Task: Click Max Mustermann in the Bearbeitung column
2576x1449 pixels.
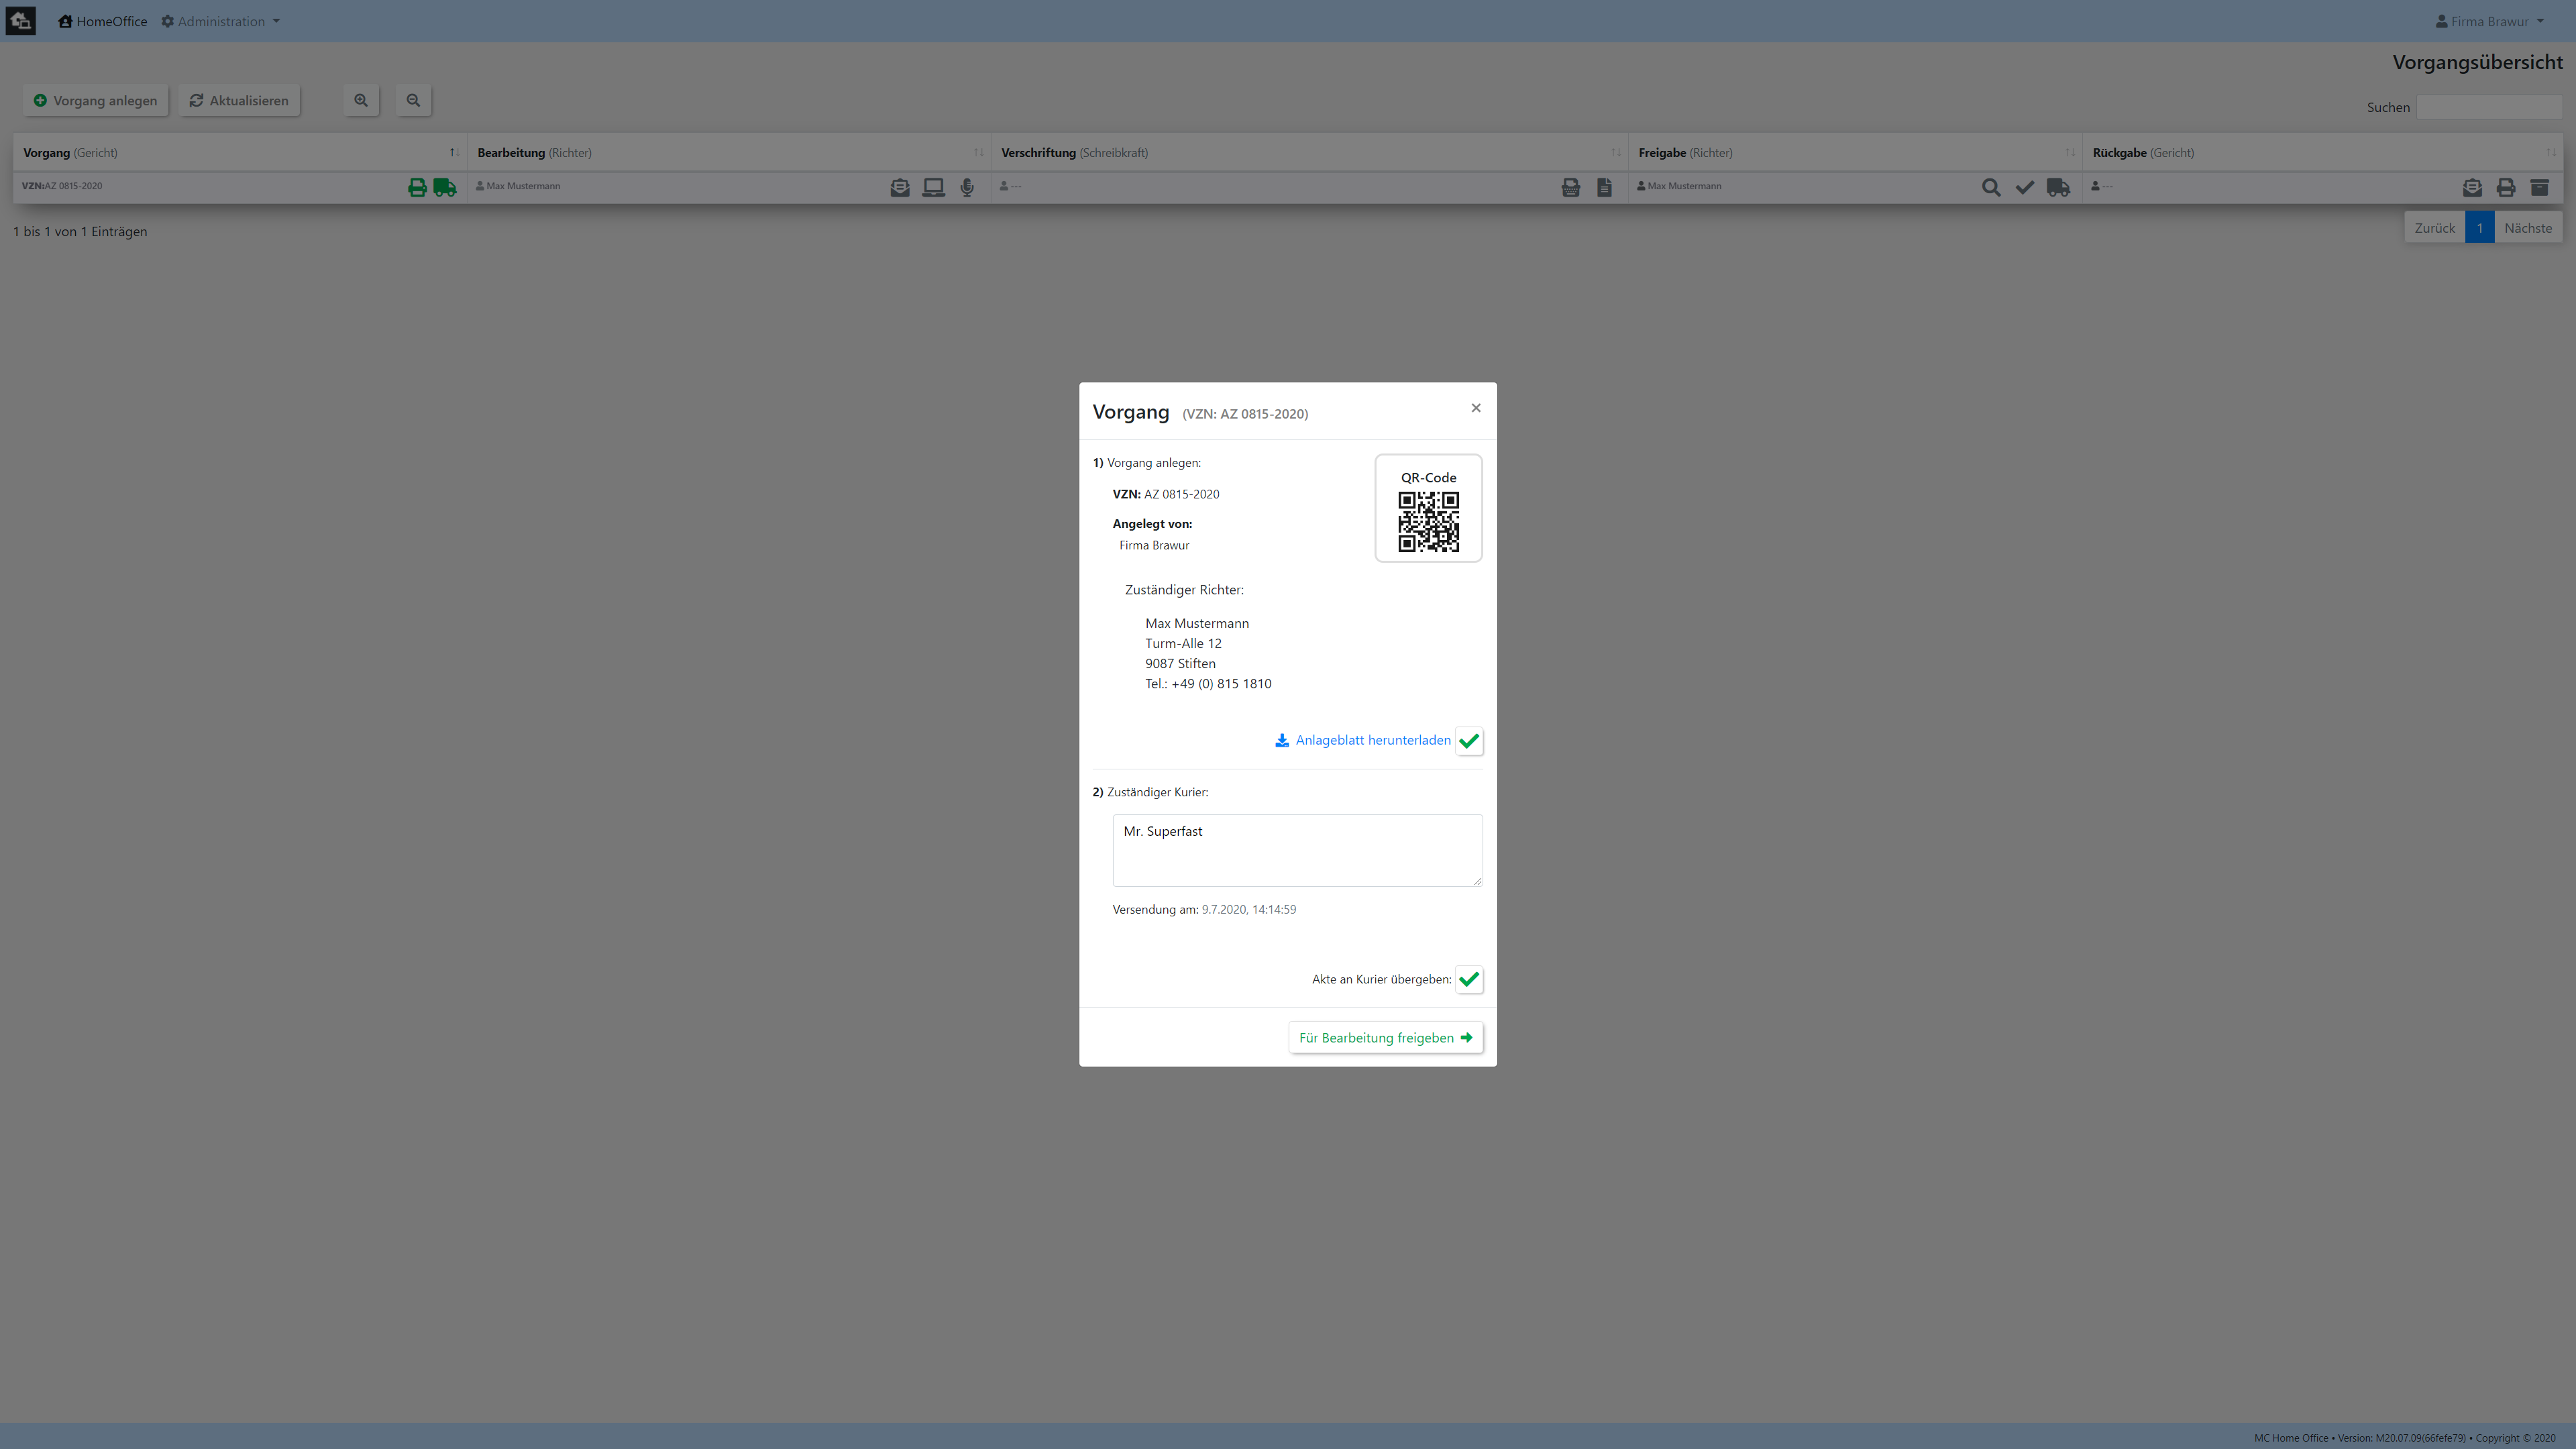Action: [x=523, y=186]
